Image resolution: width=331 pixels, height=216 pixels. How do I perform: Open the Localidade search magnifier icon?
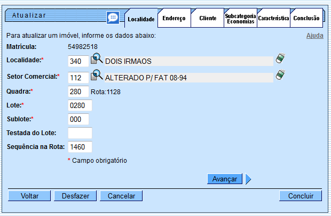point(96,60)
